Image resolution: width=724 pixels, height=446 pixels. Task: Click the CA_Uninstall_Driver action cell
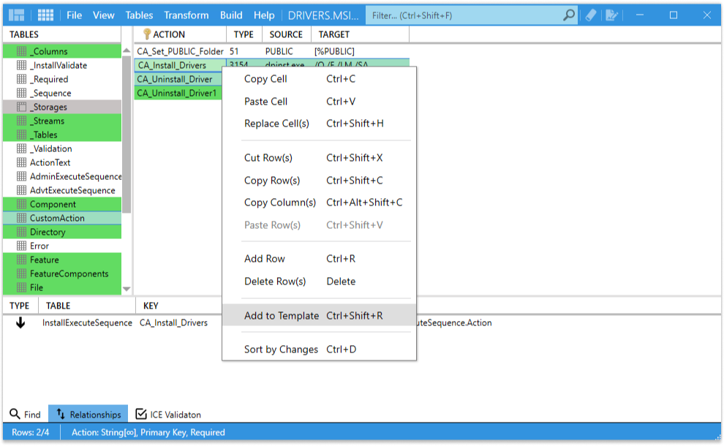click(x=178, y=79)
